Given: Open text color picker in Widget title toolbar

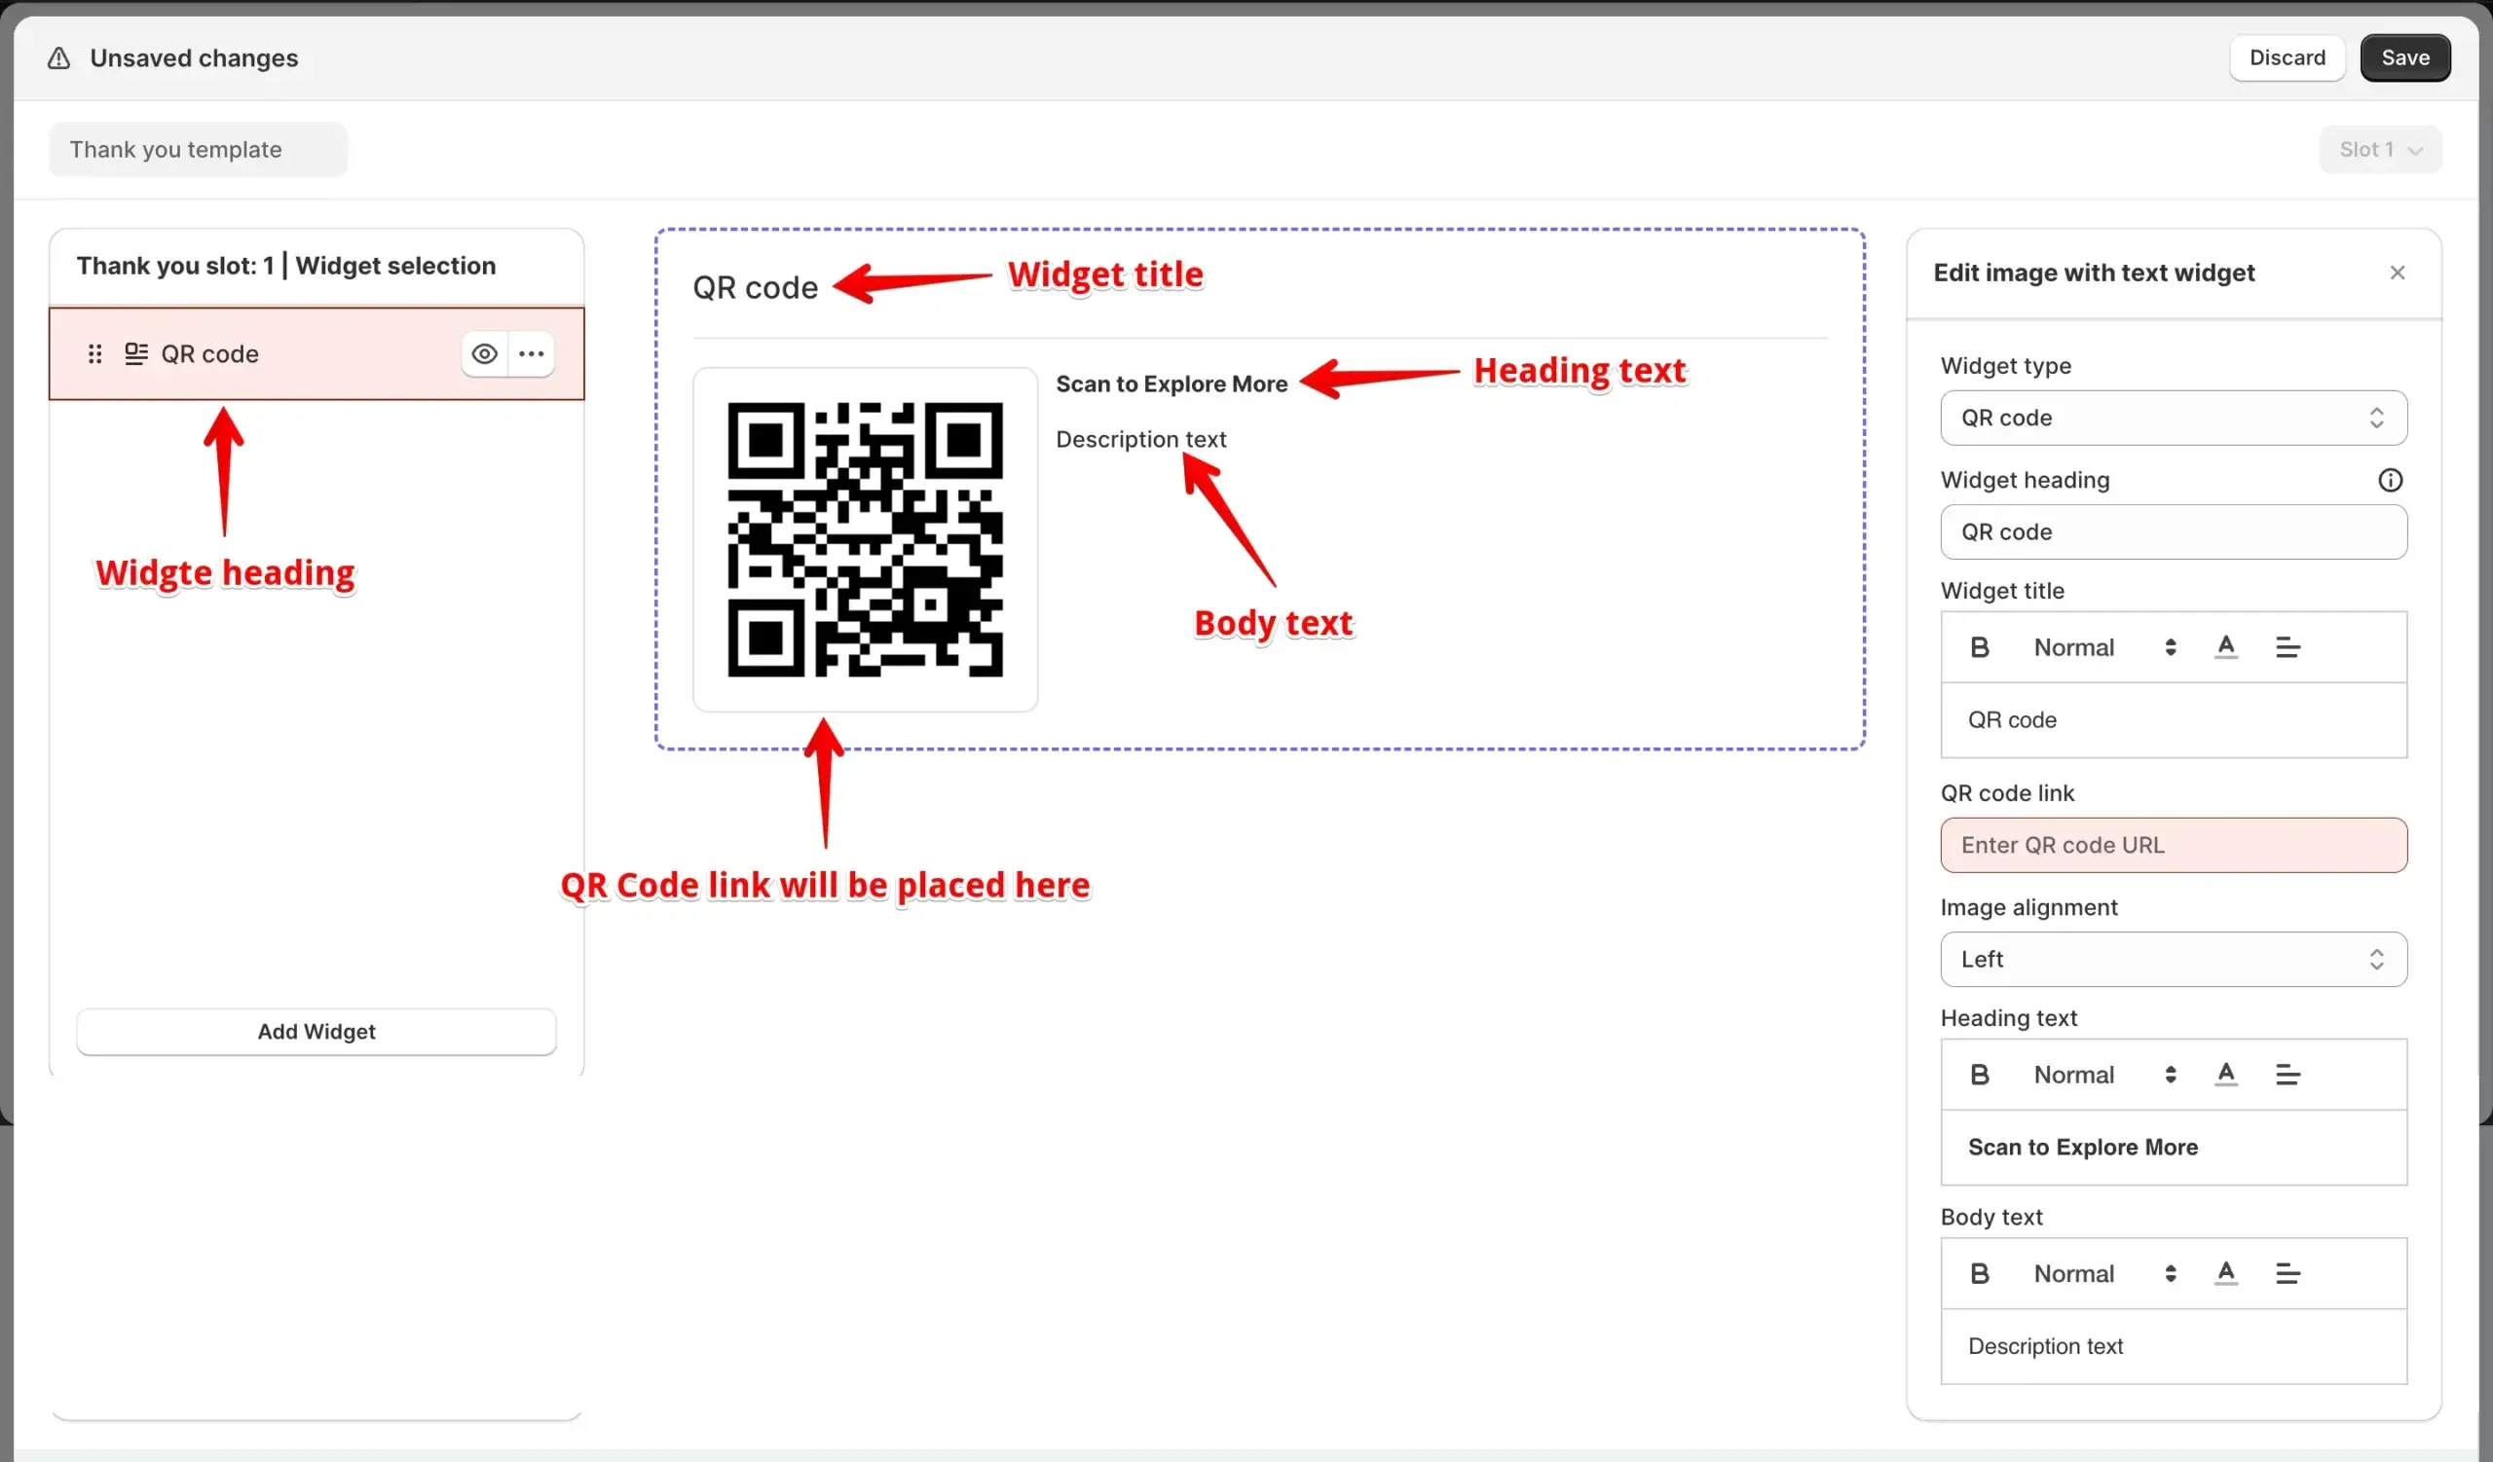Looking at the screenshot, I should [2226, 647].
